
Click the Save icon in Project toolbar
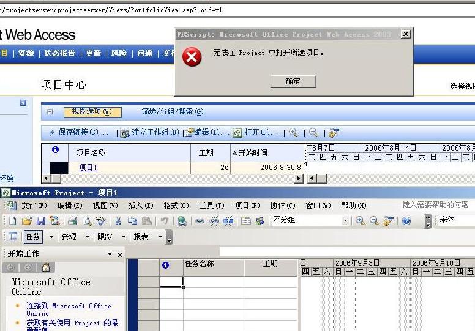(x=41, y=221)
